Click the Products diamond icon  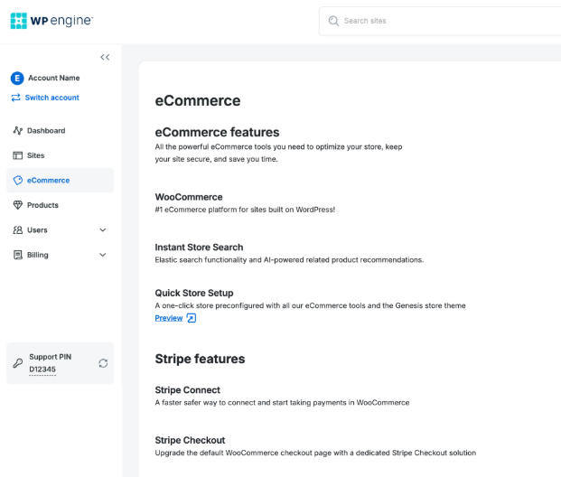[17, 205]
